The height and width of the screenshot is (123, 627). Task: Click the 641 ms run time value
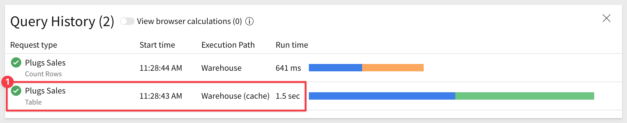click(x=288, y=68)
